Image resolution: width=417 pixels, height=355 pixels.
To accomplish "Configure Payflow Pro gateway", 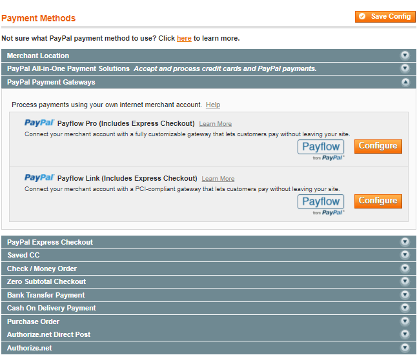I will pos(378,147).
